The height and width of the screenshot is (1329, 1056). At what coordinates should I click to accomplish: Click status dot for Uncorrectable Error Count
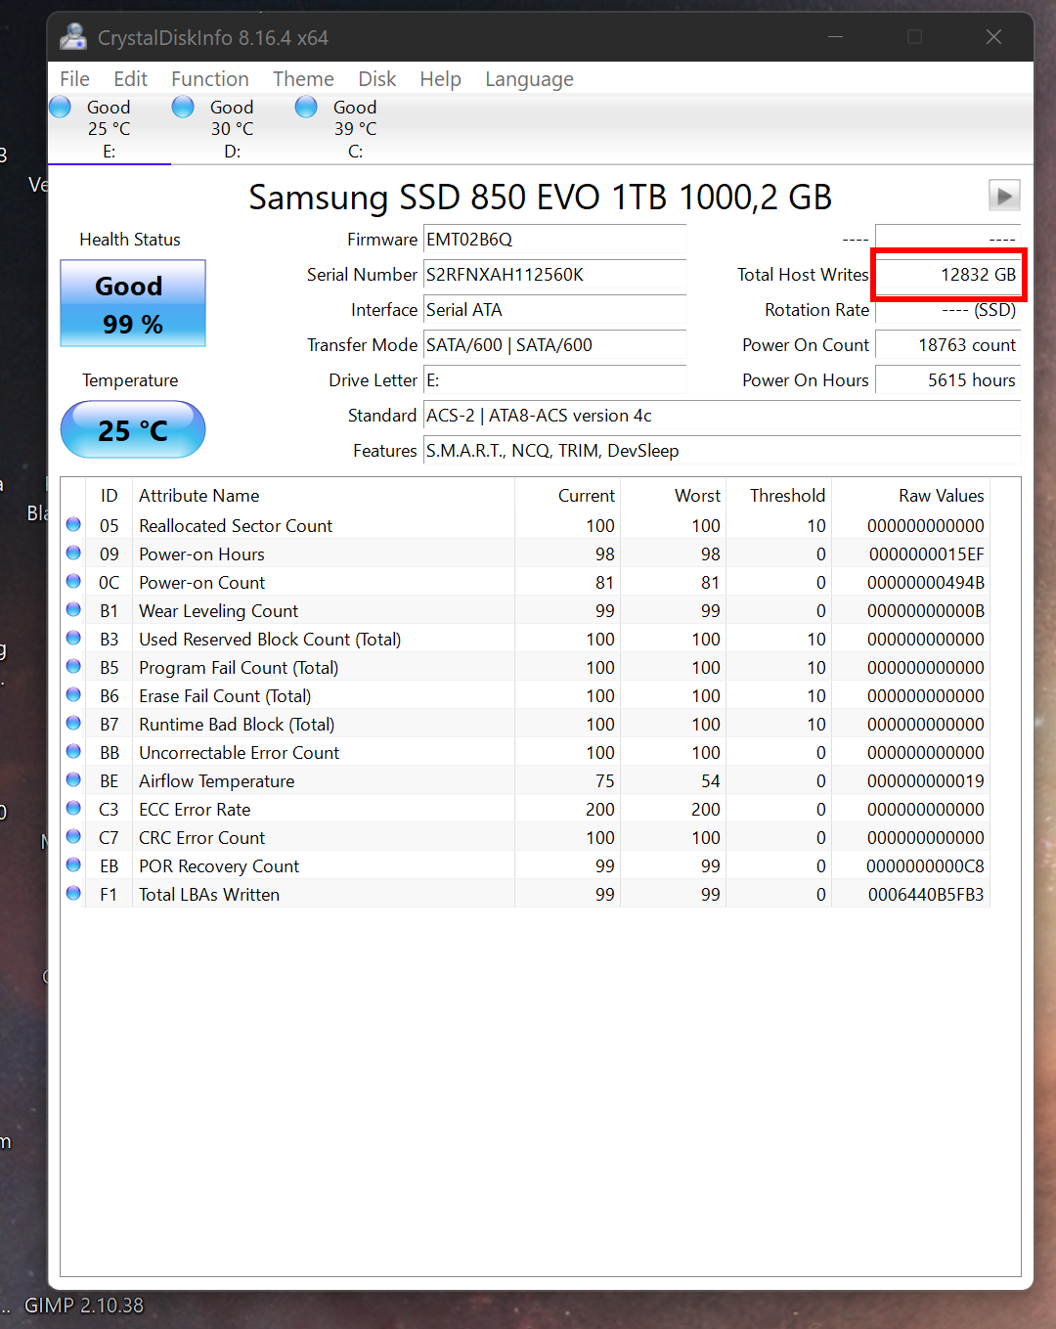[73, 751]
